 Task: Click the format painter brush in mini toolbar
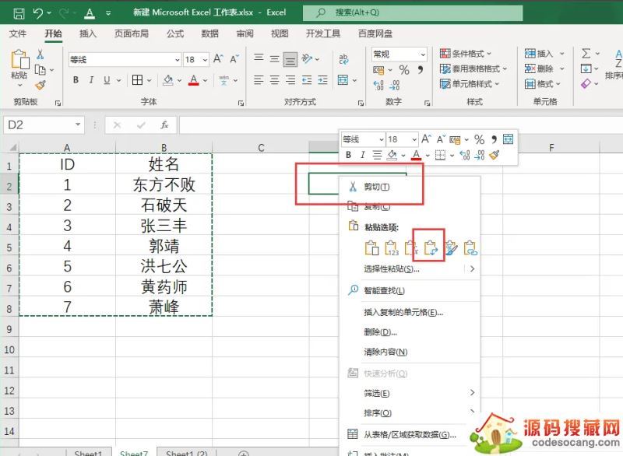point(494,155)
